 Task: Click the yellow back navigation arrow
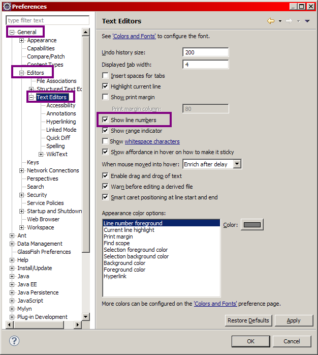click(x=270, y=21)
